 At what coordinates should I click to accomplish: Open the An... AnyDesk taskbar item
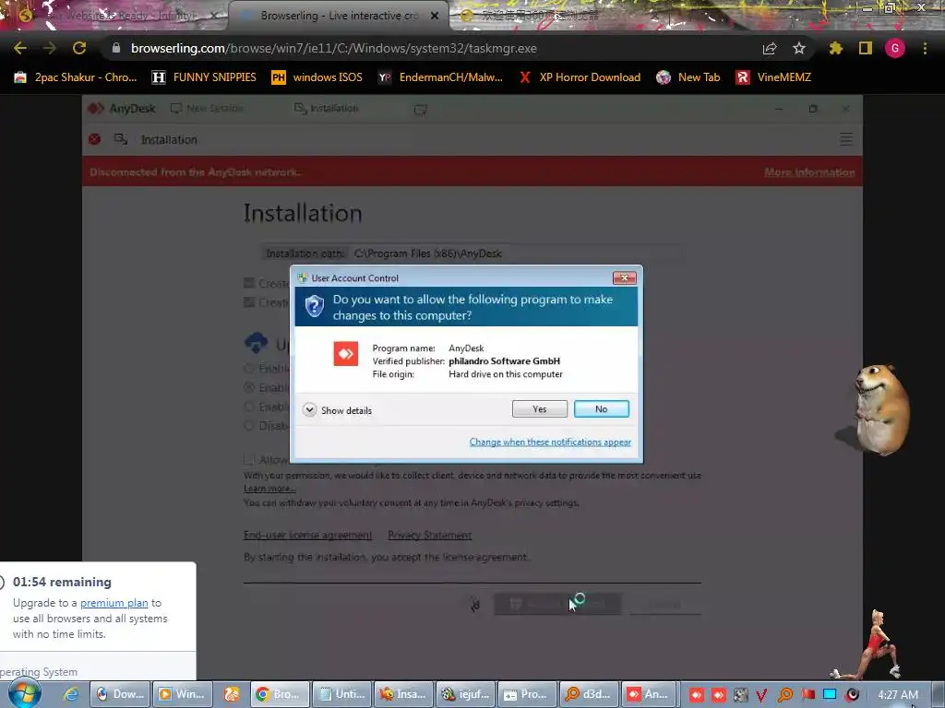pyautogui.click(x=651, y=694)
